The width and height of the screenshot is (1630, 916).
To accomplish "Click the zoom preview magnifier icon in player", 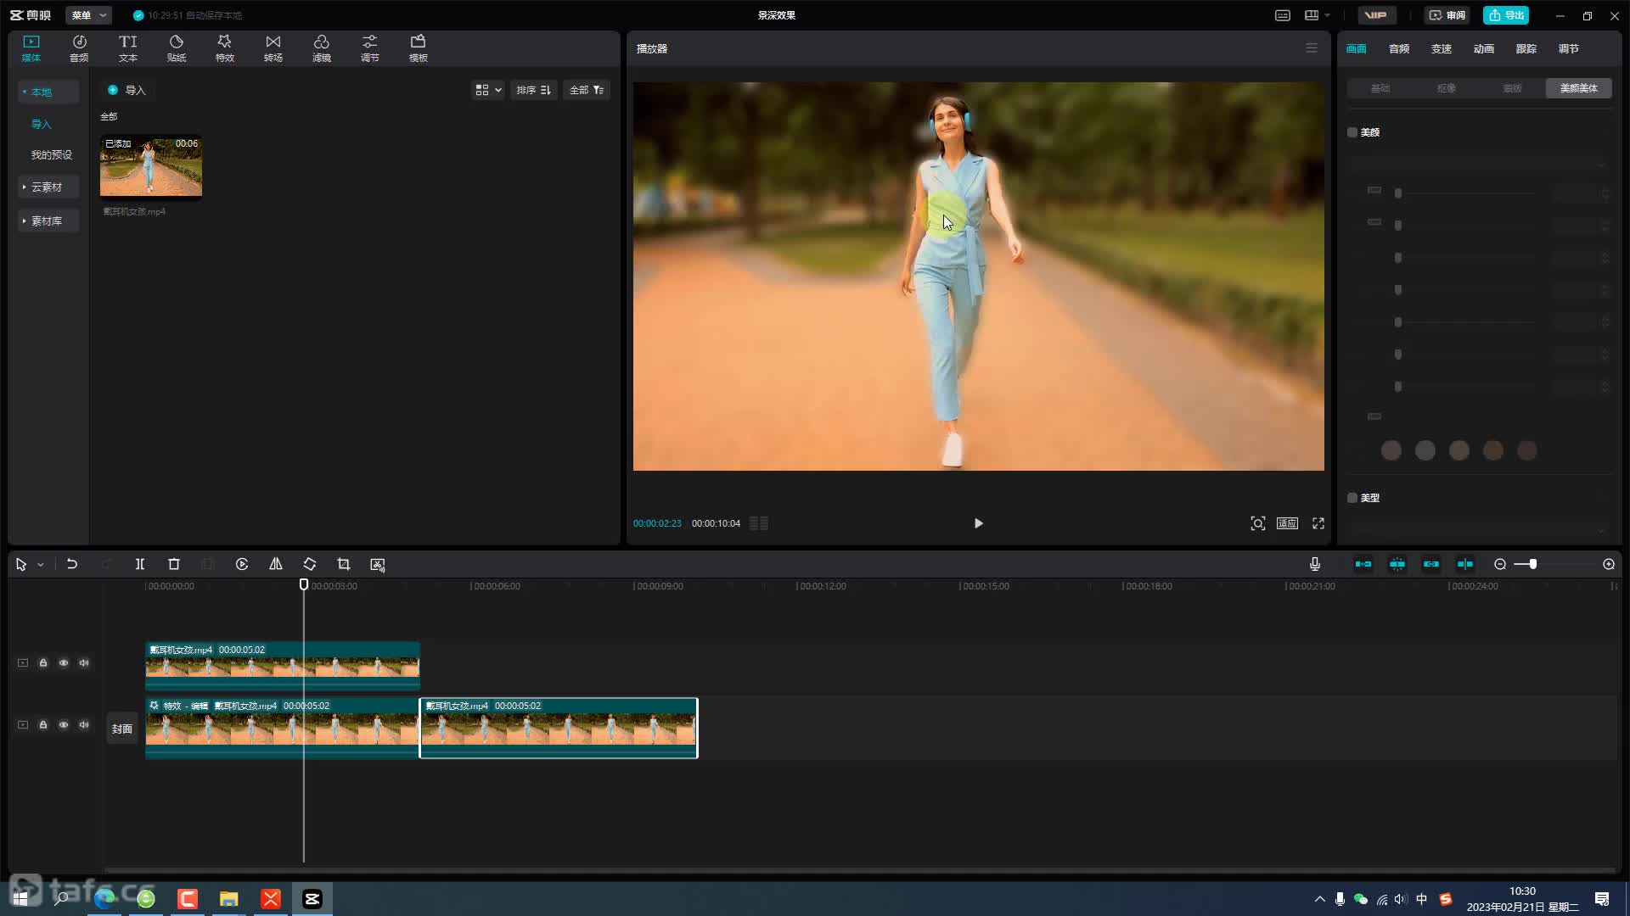I will pos(1257,523).
